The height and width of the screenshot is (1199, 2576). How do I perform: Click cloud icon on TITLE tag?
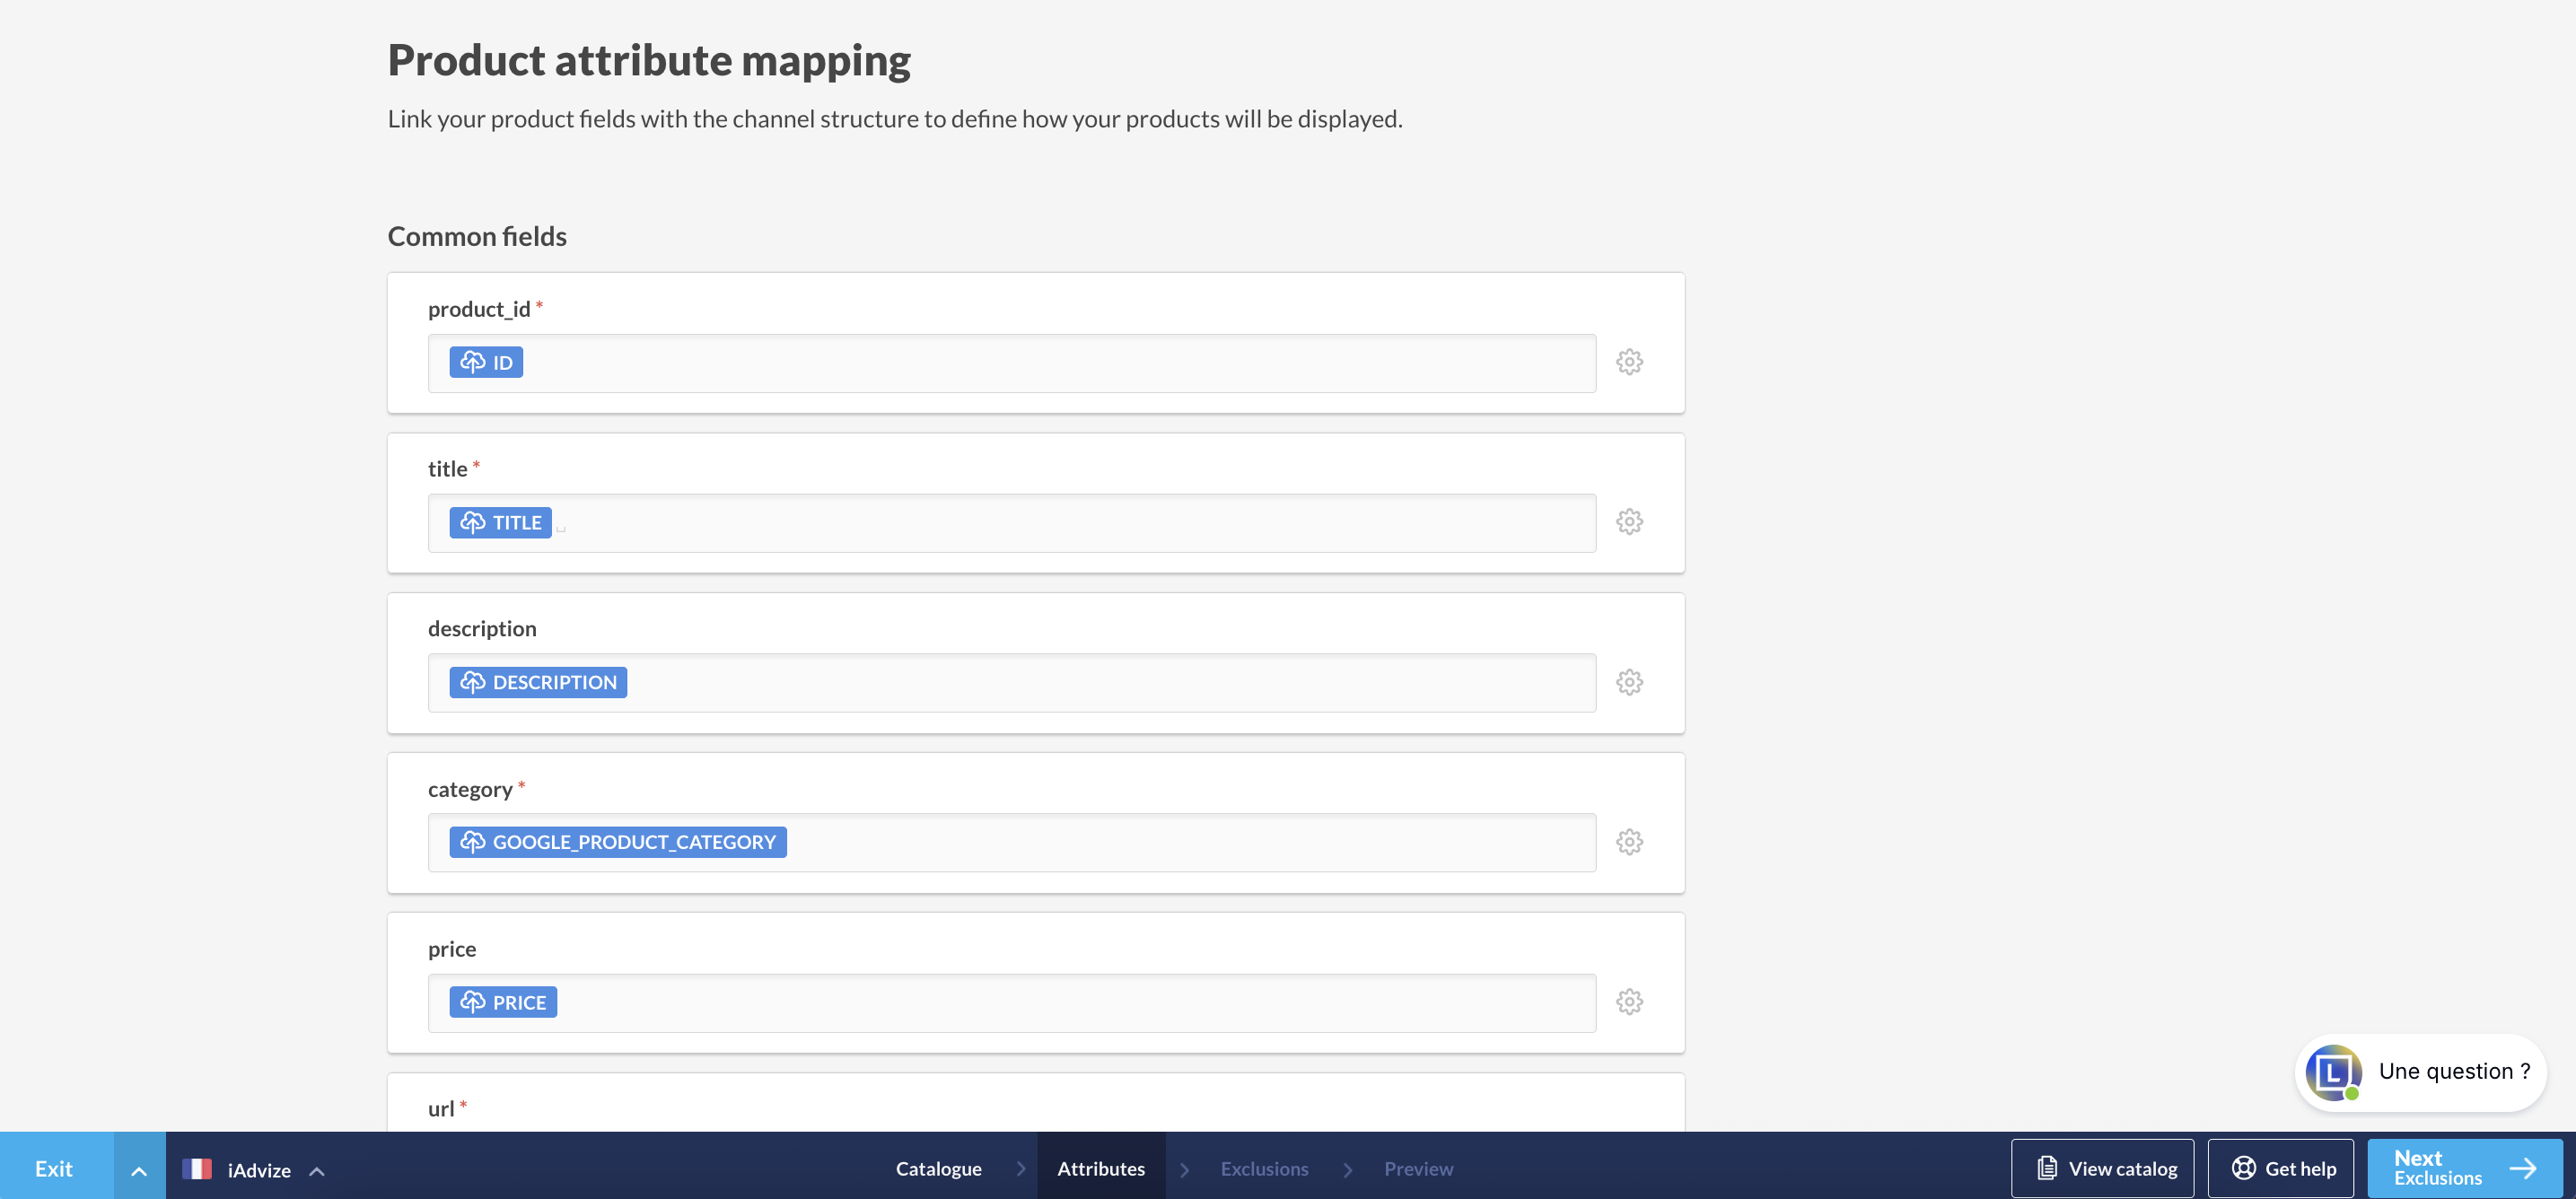472,522
